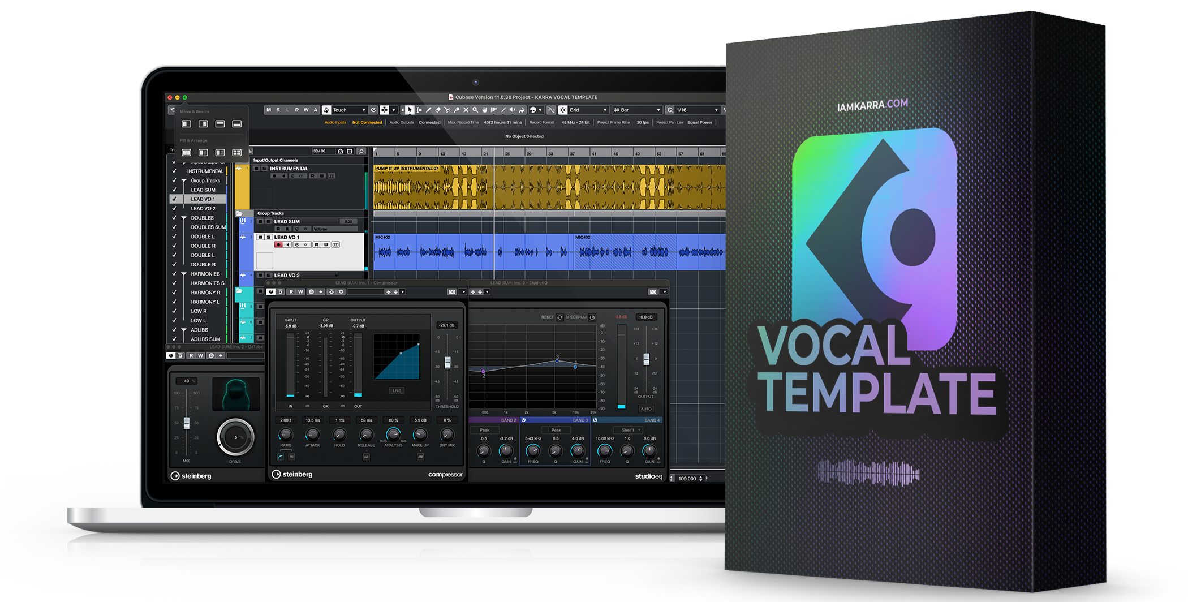The image size is (1188, 602).
Task: Select the Zoom magnifier tool
Action: [475, 110]
